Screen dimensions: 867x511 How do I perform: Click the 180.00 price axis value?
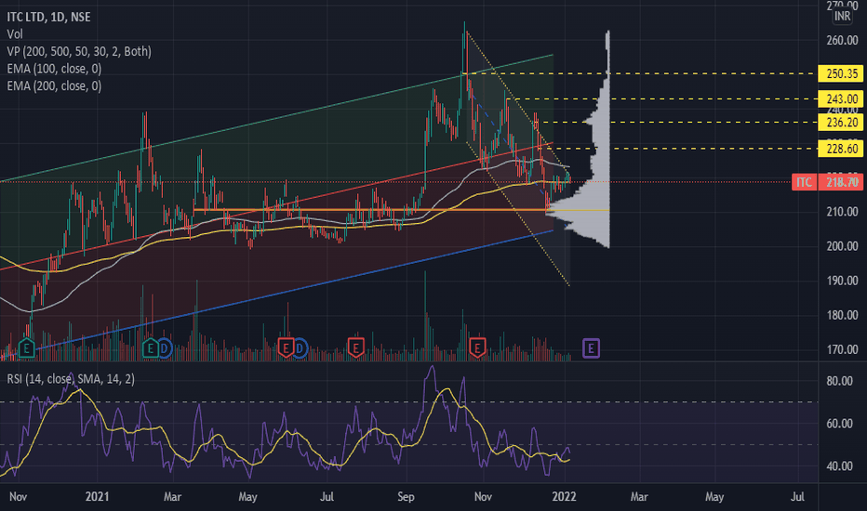pos(842,315)
